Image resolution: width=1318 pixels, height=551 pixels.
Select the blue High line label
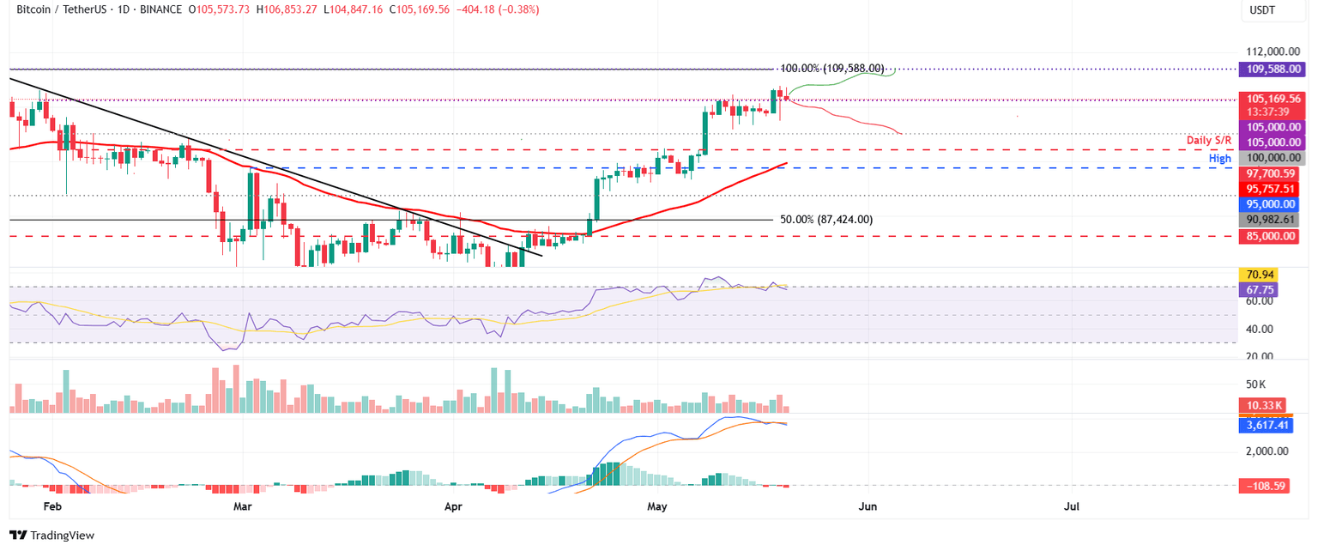click(x=1223, y=158)
